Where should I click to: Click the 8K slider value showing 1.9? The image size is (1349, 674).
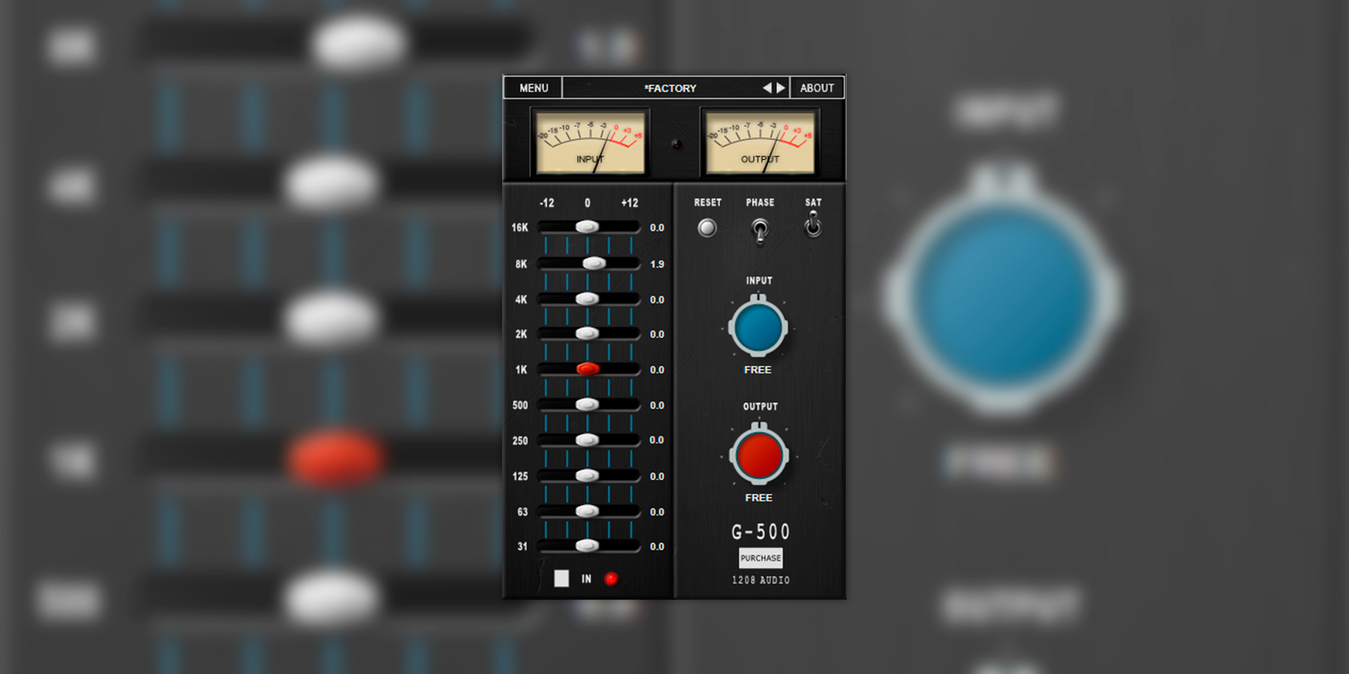(657, 263)
